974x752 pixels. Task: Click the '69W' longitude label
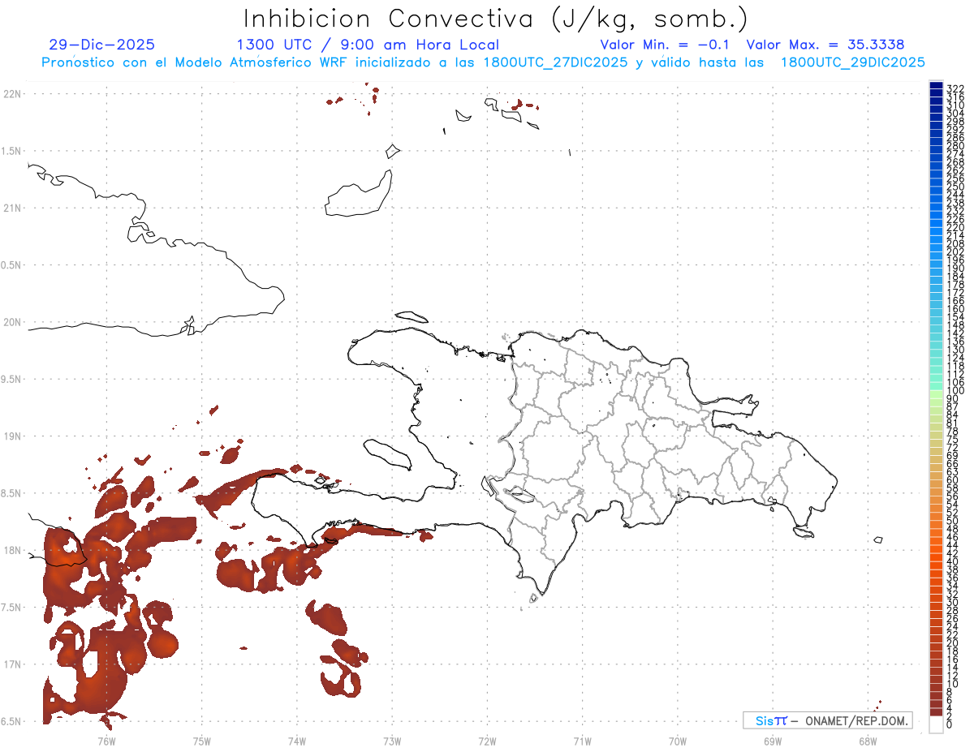pos(773,741)
